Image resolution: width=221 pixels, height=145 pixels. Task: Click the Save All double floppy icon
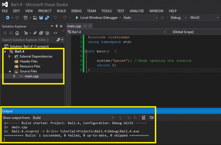pyautogui.click(x=47, y=18)
